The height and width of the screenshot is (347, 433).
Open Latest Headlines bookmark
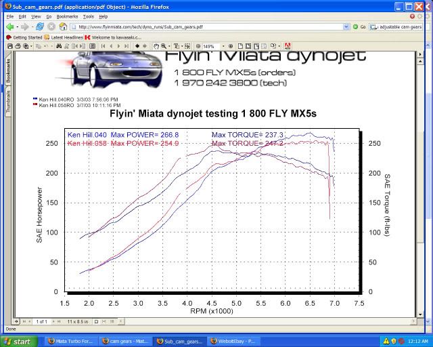point(64,37)
